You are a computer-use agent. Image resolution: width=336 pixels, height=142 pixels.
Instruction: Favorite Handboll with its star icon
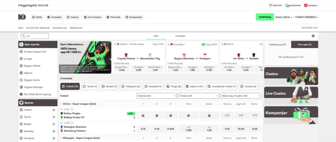point(54,138)
